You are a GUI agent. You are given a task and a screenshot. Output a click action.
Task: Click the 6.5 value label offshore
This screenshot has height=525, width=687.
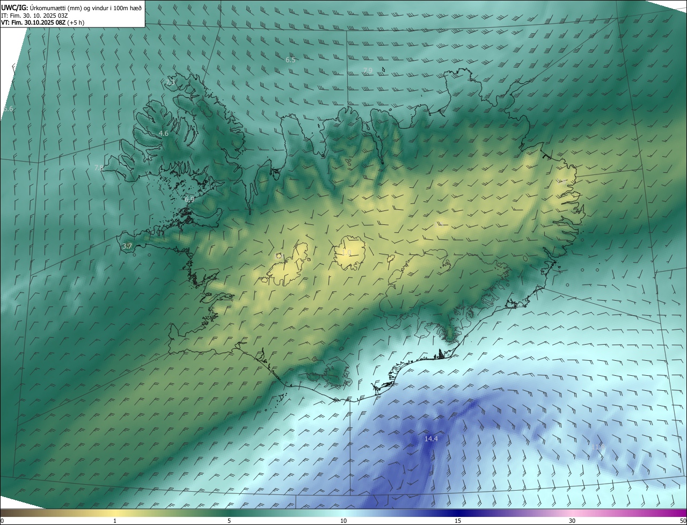(290, 60)
